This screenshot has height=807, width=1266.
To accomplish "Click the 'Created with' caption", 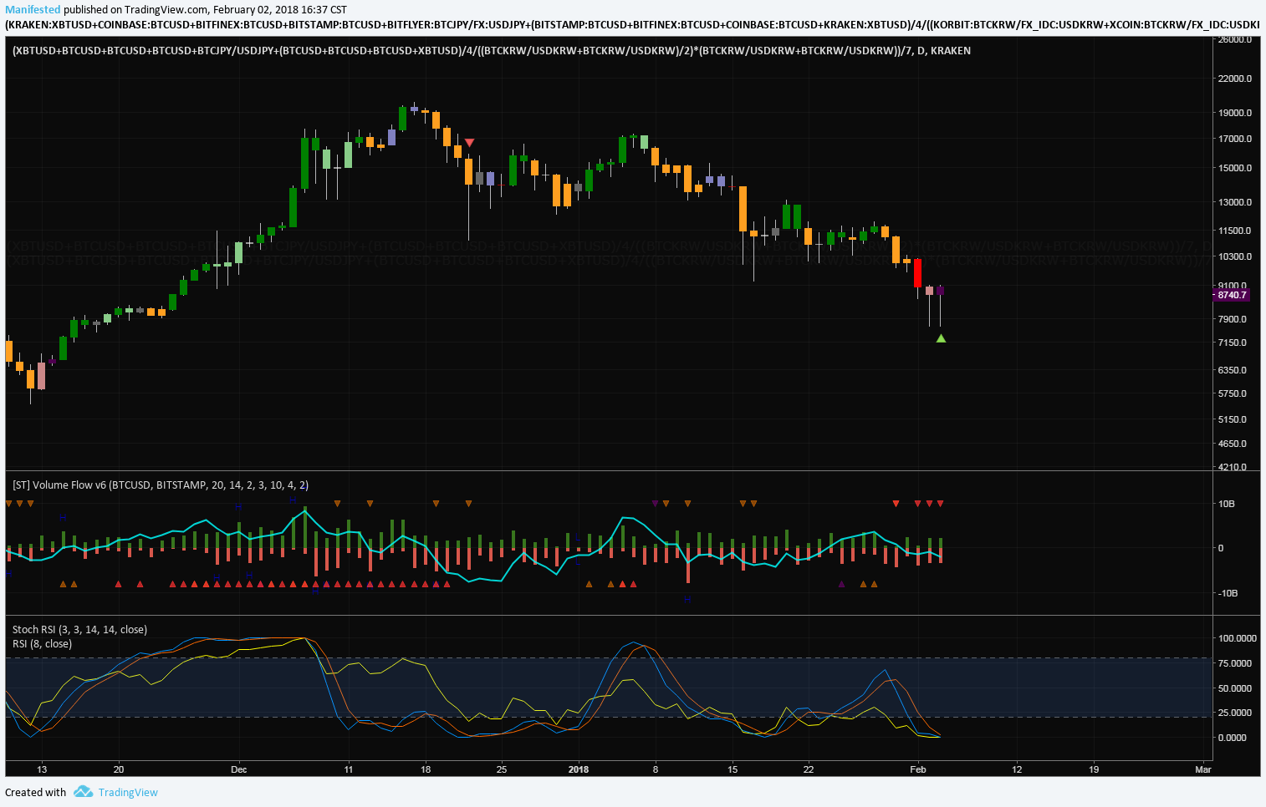I will tap(35, 792).
